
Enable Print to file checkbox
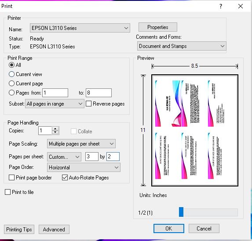[7, 192]
